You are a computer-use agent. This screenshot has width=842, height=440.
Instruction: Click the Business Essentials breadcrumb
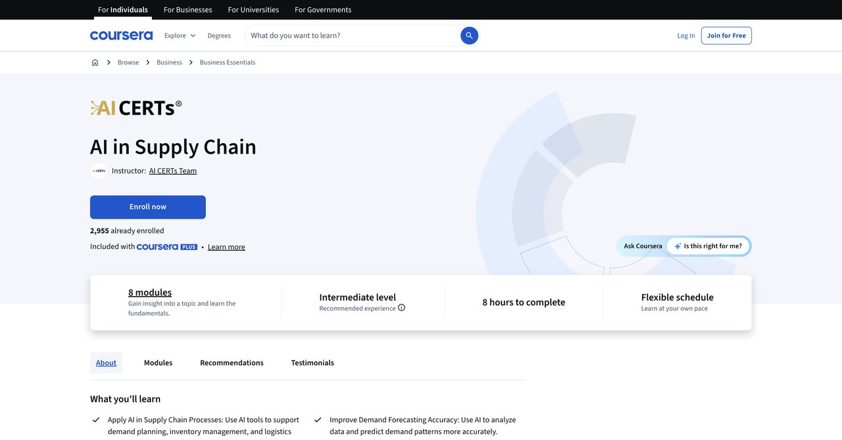click(x=228, y=62)
